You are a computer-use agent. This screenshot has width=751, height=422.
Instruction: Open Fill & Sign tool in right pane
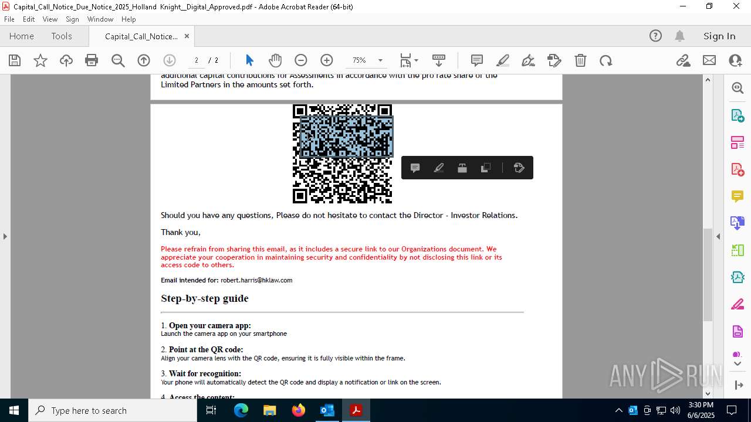tap(738, 305)
